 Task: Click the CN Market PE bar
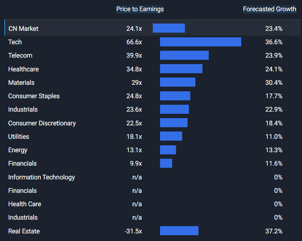click(169, 28)
